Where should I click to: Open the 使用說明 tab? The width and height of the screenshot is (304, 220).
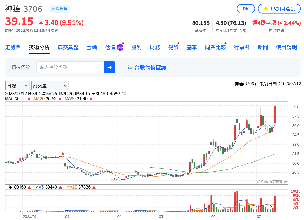(287, 47)
